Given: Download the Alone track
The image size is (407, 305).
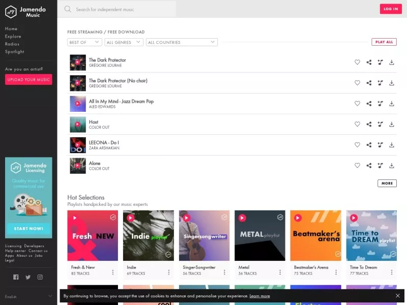Looking at the screenshot, I should 392,166.
